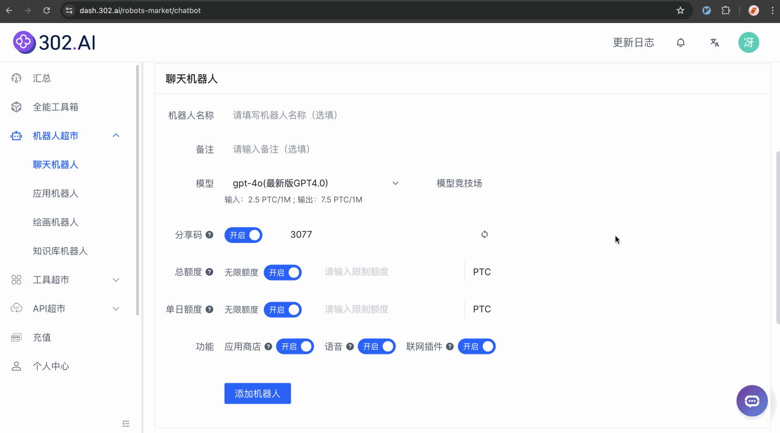Click the help icon beside 总额度
The height and width of the screenshot is (433, 780).
point(210,272)
